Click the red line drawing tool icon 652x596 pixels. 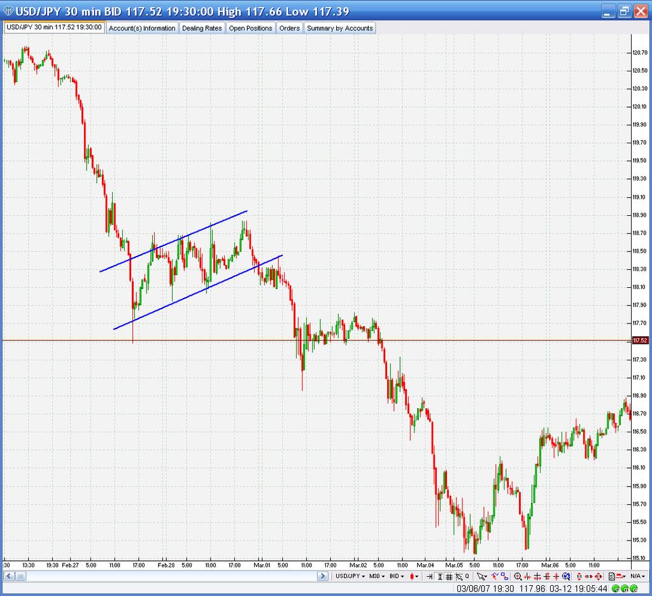pos(495,576)
